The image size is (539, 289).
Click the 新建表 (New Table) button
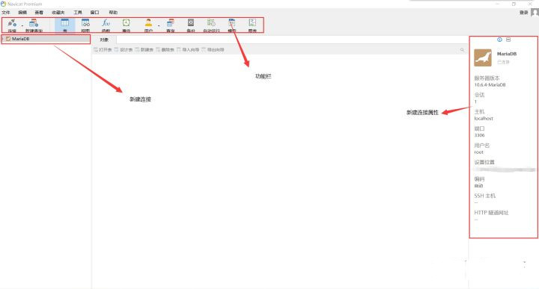pos(144,50)
